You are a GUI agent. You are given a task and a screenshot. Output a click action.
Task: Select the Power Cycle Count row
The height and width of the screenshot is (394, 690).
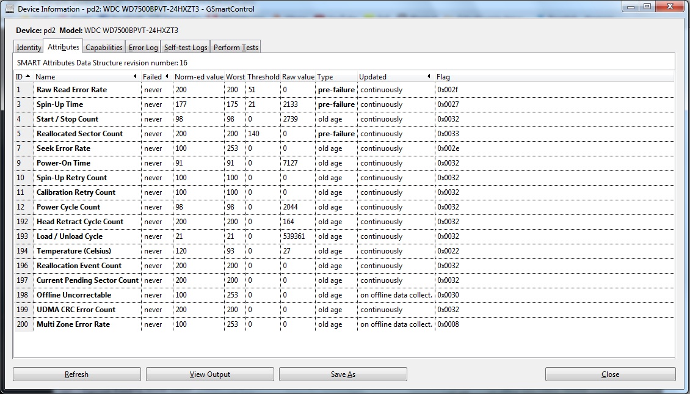(x=344, y=207)
